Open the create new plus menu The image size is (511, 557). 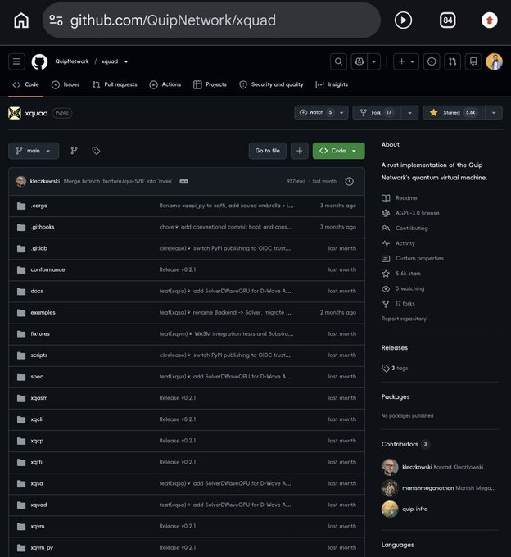(x=406, y=61)
